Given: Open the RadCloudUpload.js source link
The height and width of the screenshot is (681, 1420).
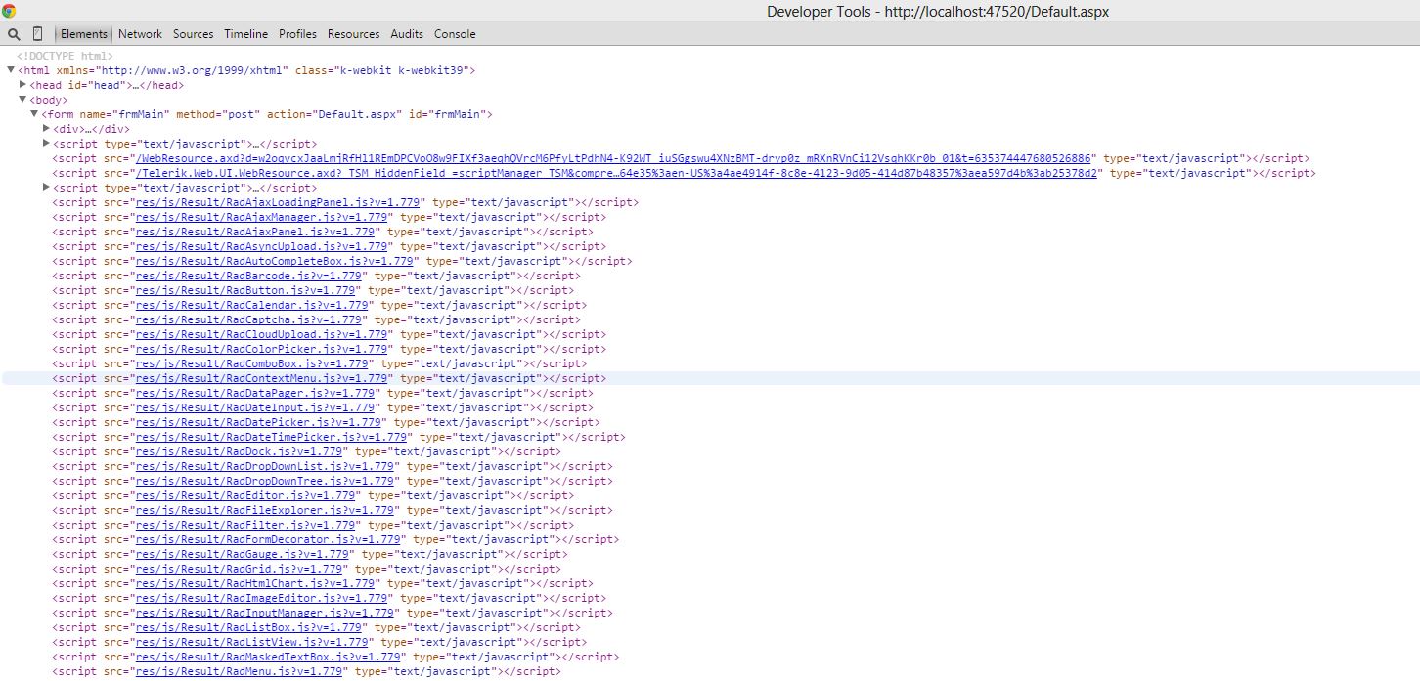Looking at the screenshot, I should pos(263,334).
